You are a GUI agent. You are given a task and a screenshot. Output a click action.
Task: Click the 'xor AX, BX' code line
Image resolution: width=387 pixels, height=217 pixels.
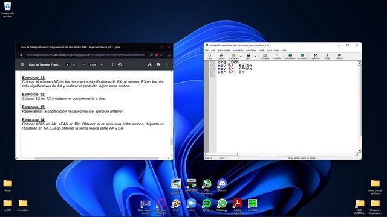click(x=231, y=72)
